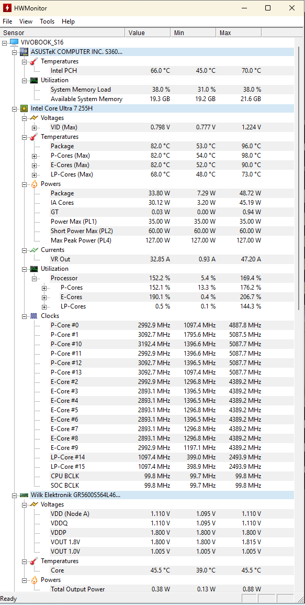Collapse the VIVOBOOK_S16 root node
Screen dimensions: 305x605
pos(4,42)
